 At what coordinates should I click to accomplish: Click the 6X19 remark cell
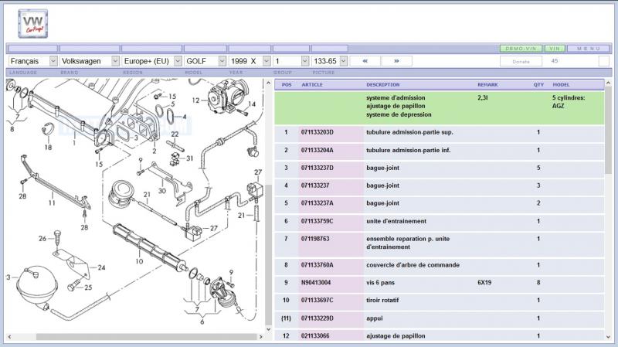484,283
